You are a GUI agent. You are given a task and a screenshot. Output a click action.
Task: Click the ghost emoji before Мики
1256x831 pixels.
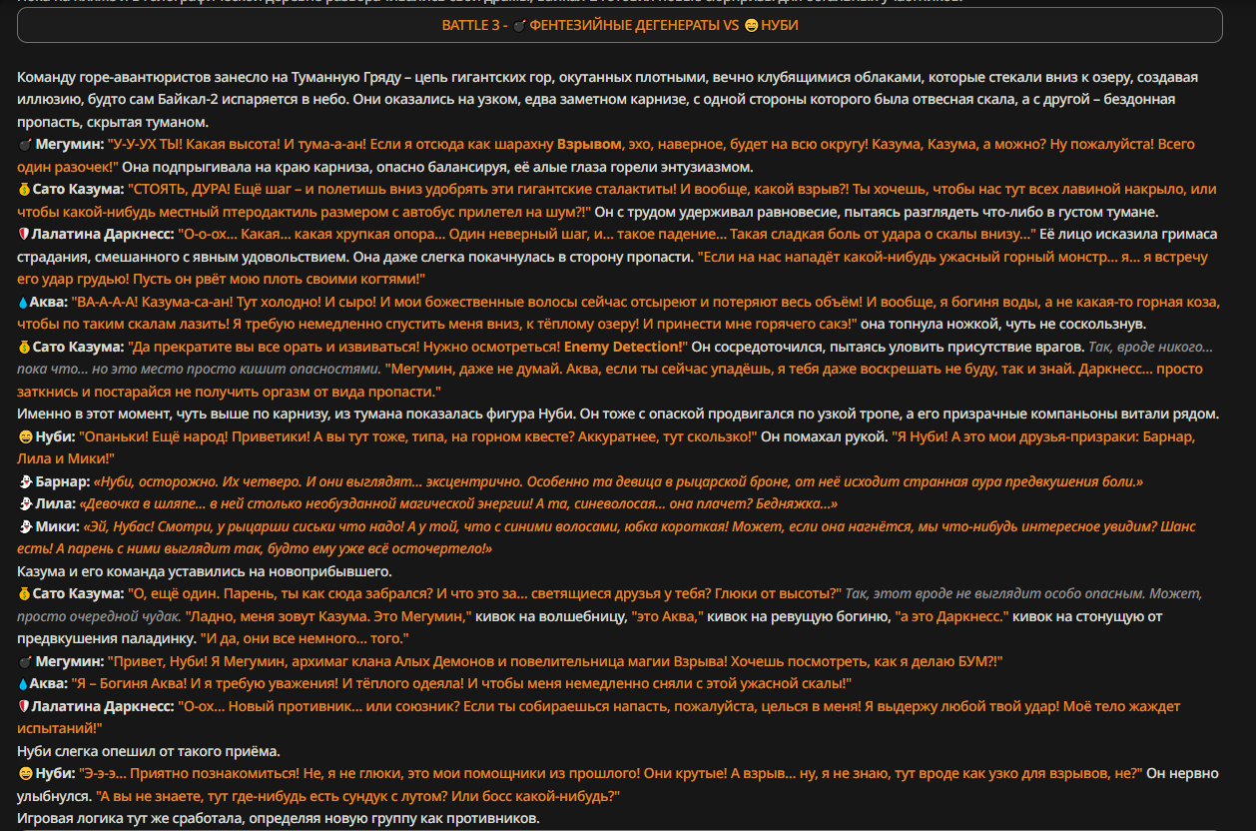pyautogui.click(x=24, y=526)
